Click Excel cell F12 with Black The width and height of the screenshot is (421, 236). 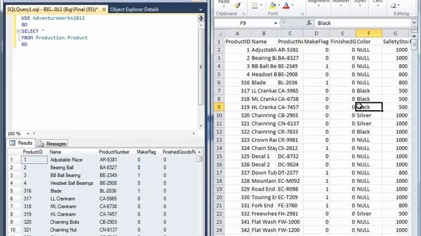pos(368,132)
